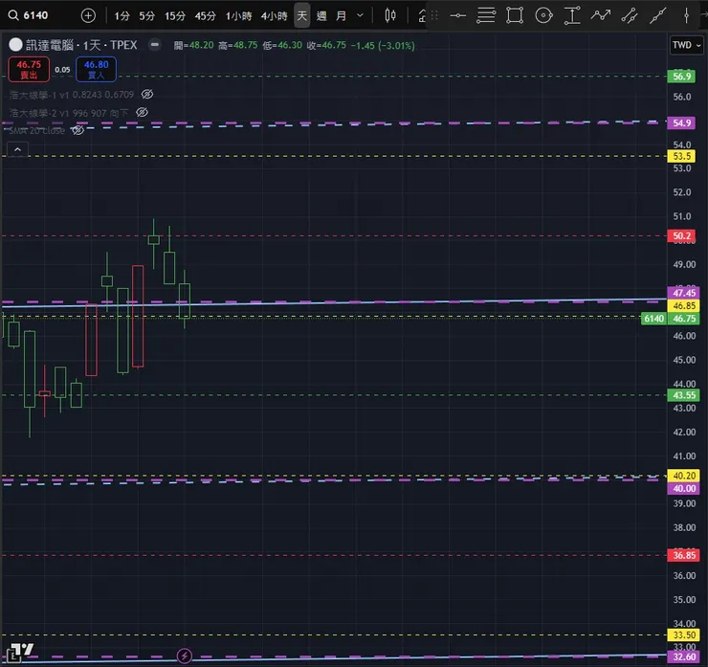Toggle visibility of 浩大線學-2 indicator
Viewport: 708px width, 667px height.
tap(143, 113)
